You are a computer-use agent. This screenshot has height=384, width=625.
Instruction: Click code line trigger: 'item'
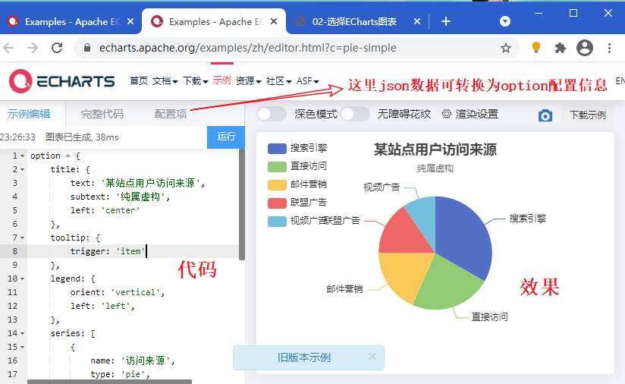pyautogui.click(x=108, y=252)
